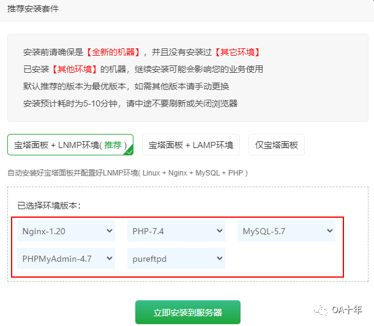
Task: Click the red 全新的机器 text
Action: pyautogui.click(x=114, y=53)
